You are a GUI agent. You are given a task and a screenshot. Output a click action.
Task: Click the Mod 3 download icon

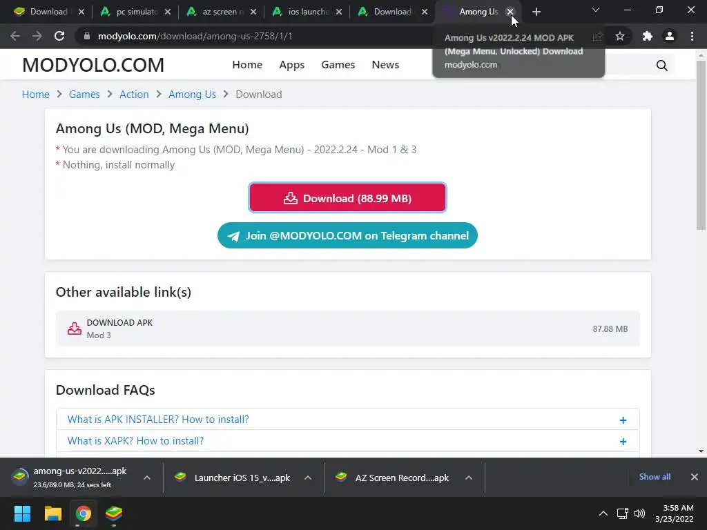(x=75, y=328)
